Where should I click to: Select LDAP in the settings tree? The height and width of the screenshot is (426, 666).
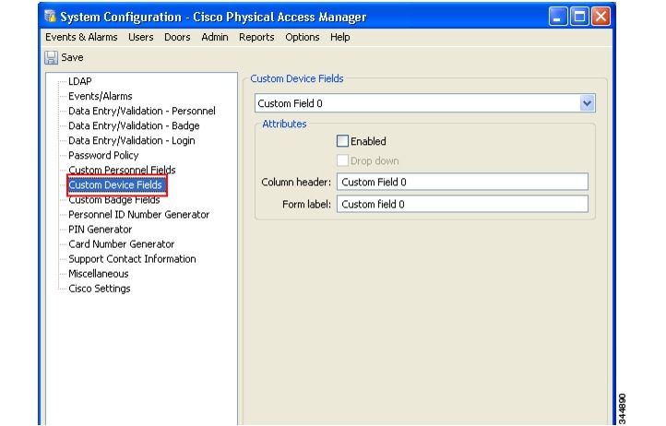coord(80,81)
